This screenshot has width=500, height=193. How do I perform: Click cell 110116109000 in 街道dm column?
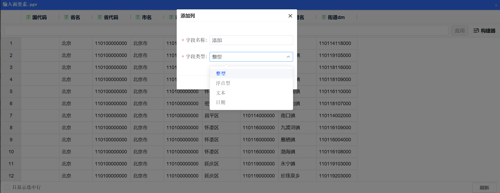(x=335, y=128)
